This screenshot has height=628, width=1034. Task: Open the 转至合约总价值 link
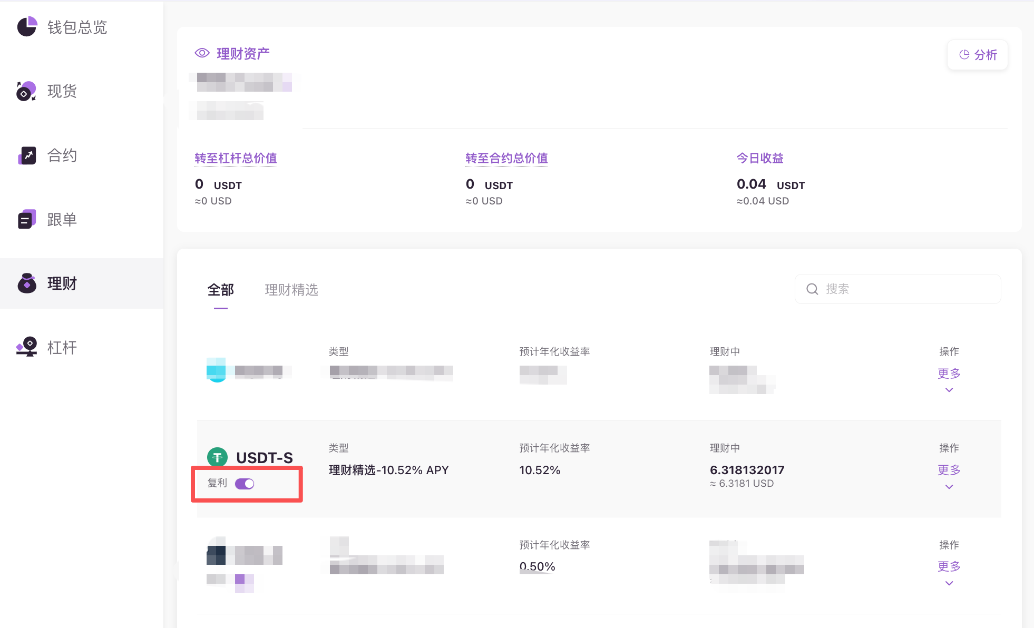tap(506, 158)
